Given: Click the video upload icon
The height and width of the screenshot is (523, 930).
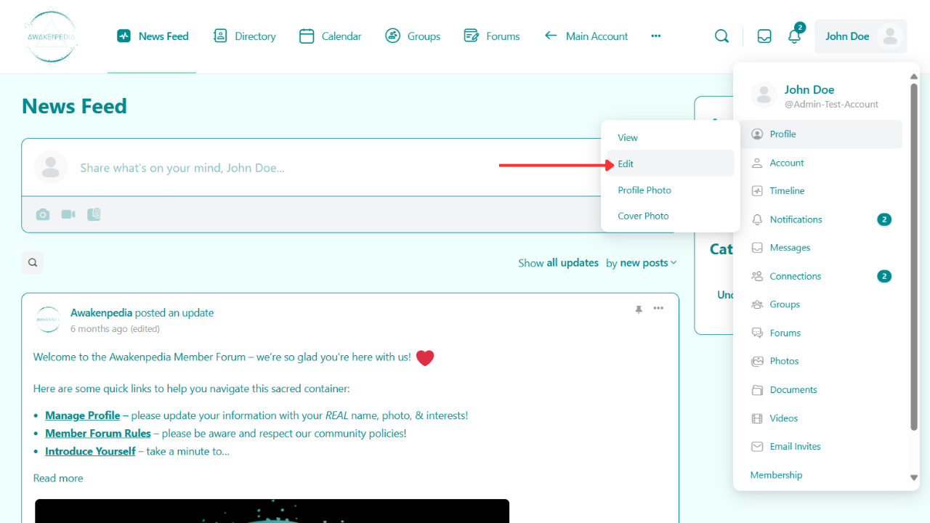Looking at the screenshot, I should pos(68,214).
